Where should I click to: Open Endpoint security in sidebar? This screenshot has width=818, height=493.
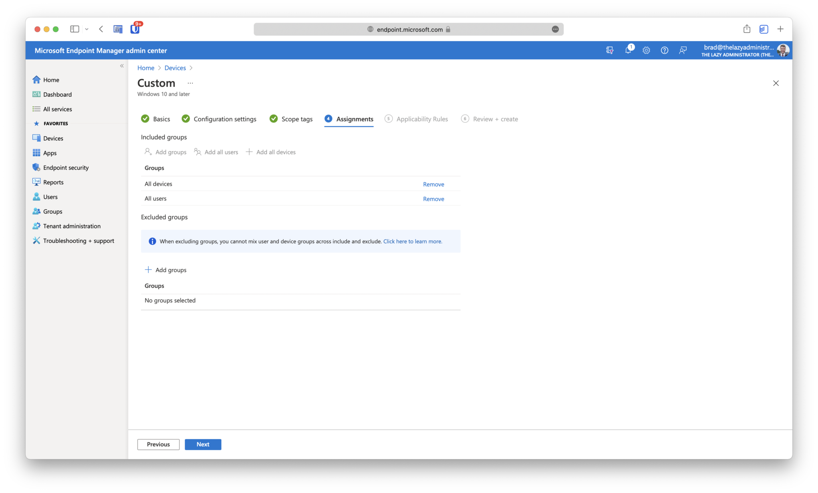coord(60,168)
